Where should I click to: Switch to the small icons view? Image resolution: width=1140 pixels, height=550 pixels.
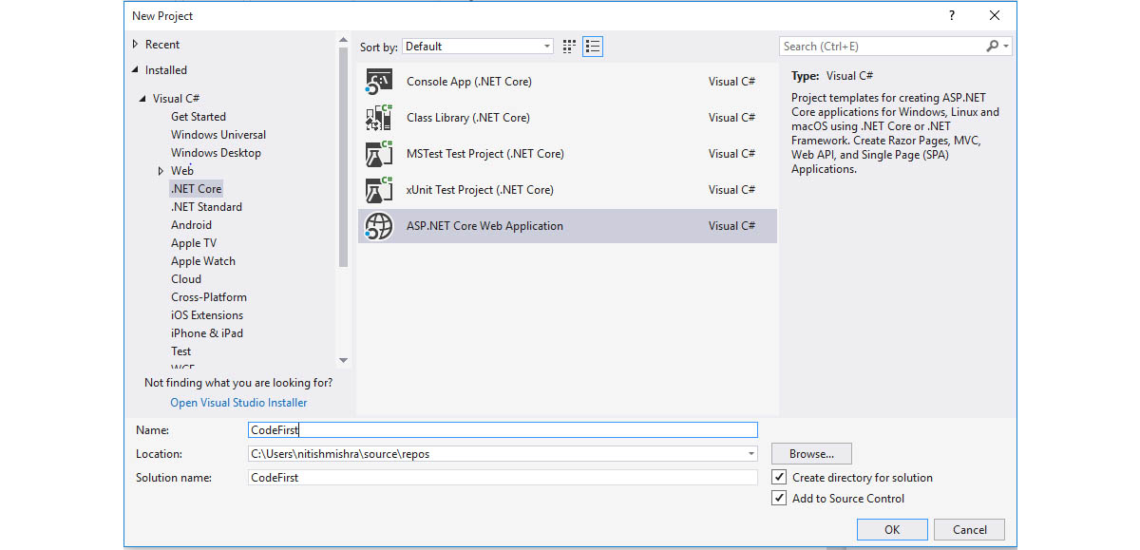click(x=570, y=47)
